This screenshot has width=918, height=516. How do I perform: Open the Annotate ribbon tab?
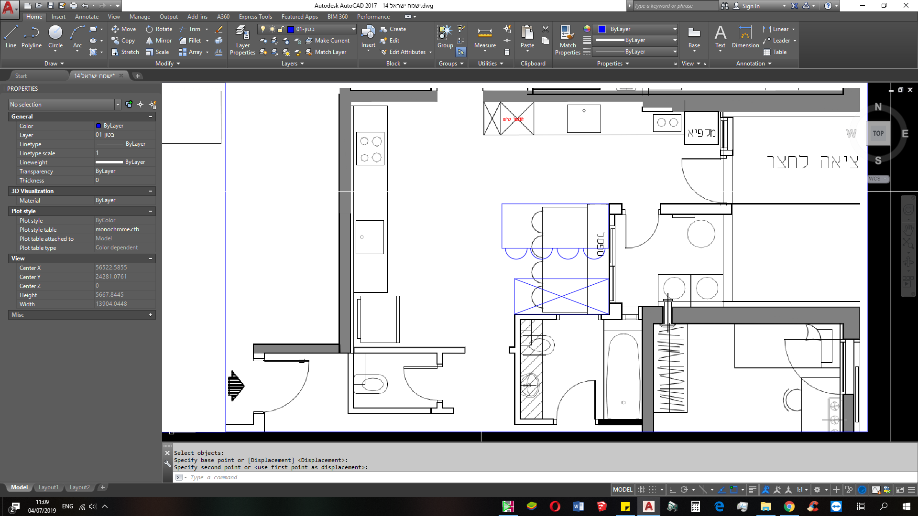(x=87, y=17)
